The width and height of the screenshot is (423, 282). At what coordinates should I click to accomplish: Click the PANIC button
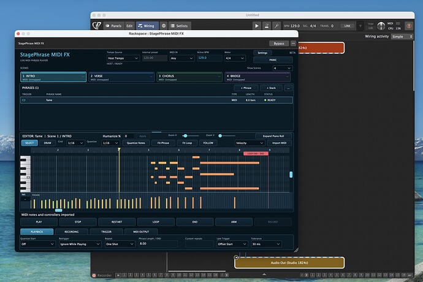click(x=273, y=60)
